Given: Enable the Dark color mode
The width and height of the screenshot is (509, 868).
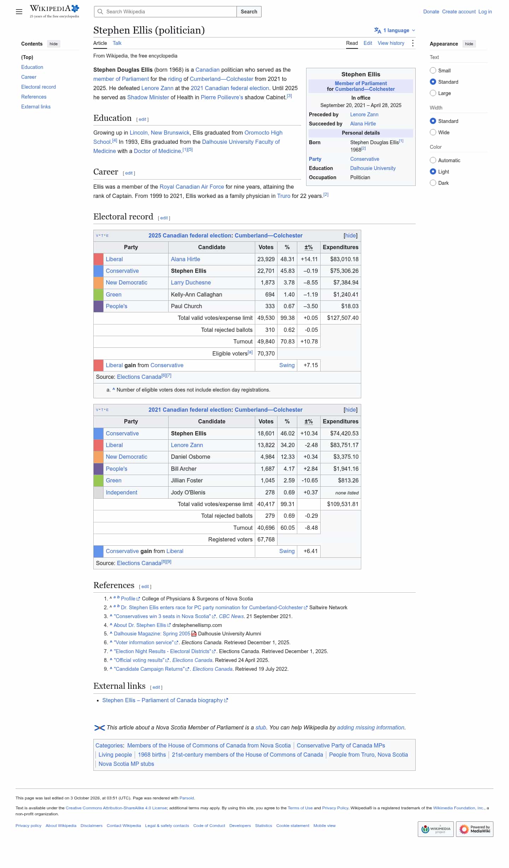Looking at the screenshot, I should point(433,183).
